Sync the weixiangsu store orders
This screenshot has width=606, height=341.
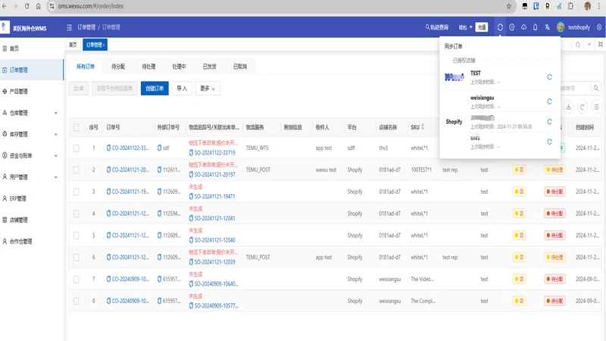tap(549, 102)
